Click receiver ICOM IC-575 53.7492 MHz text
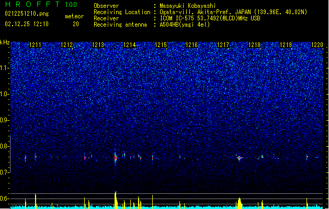The image size is (329, 209). pos(210,18)
